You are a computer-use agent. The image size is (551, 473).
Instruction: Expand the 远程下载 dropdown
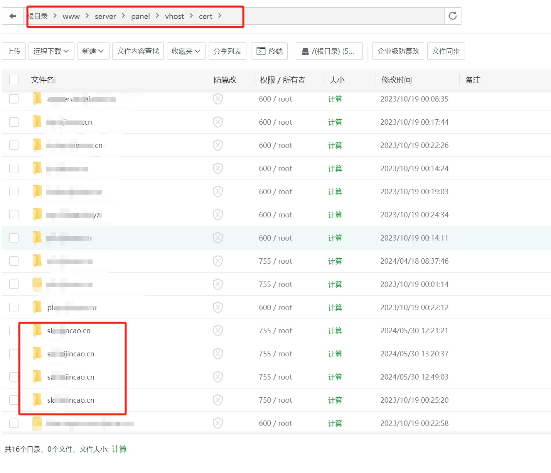click(x=51, y=51)
